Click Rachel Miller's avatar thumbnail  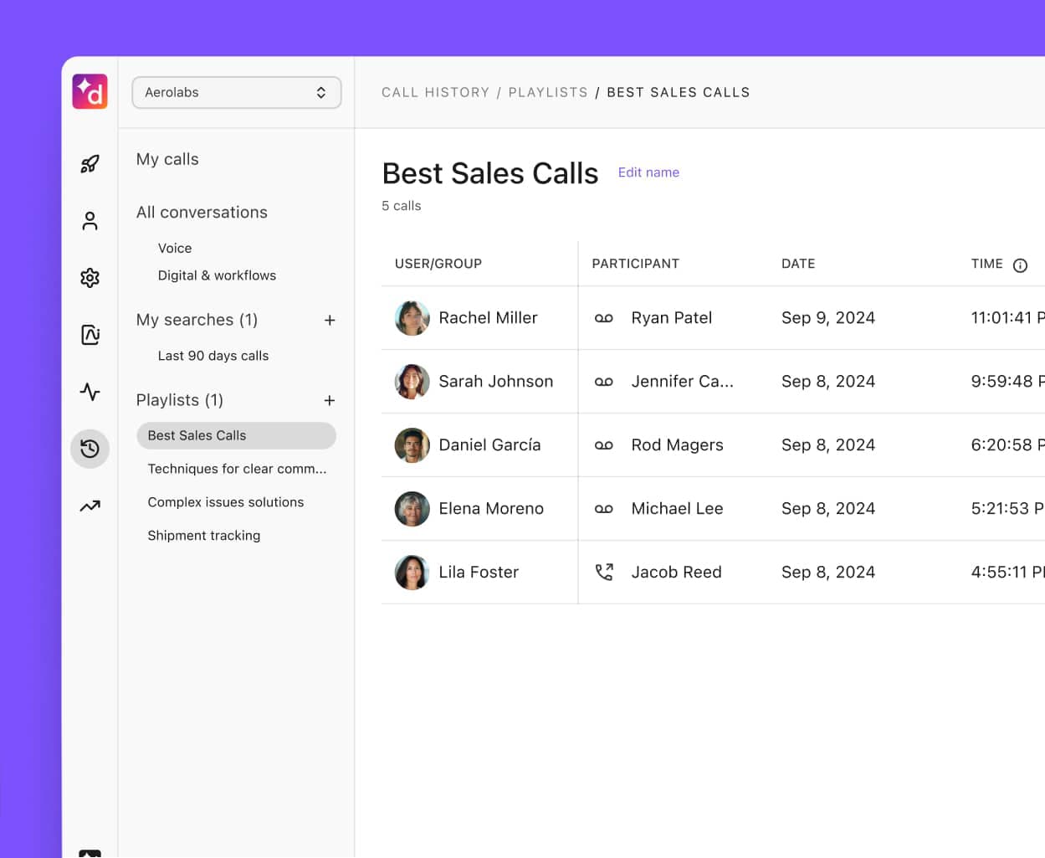point(412,317)
